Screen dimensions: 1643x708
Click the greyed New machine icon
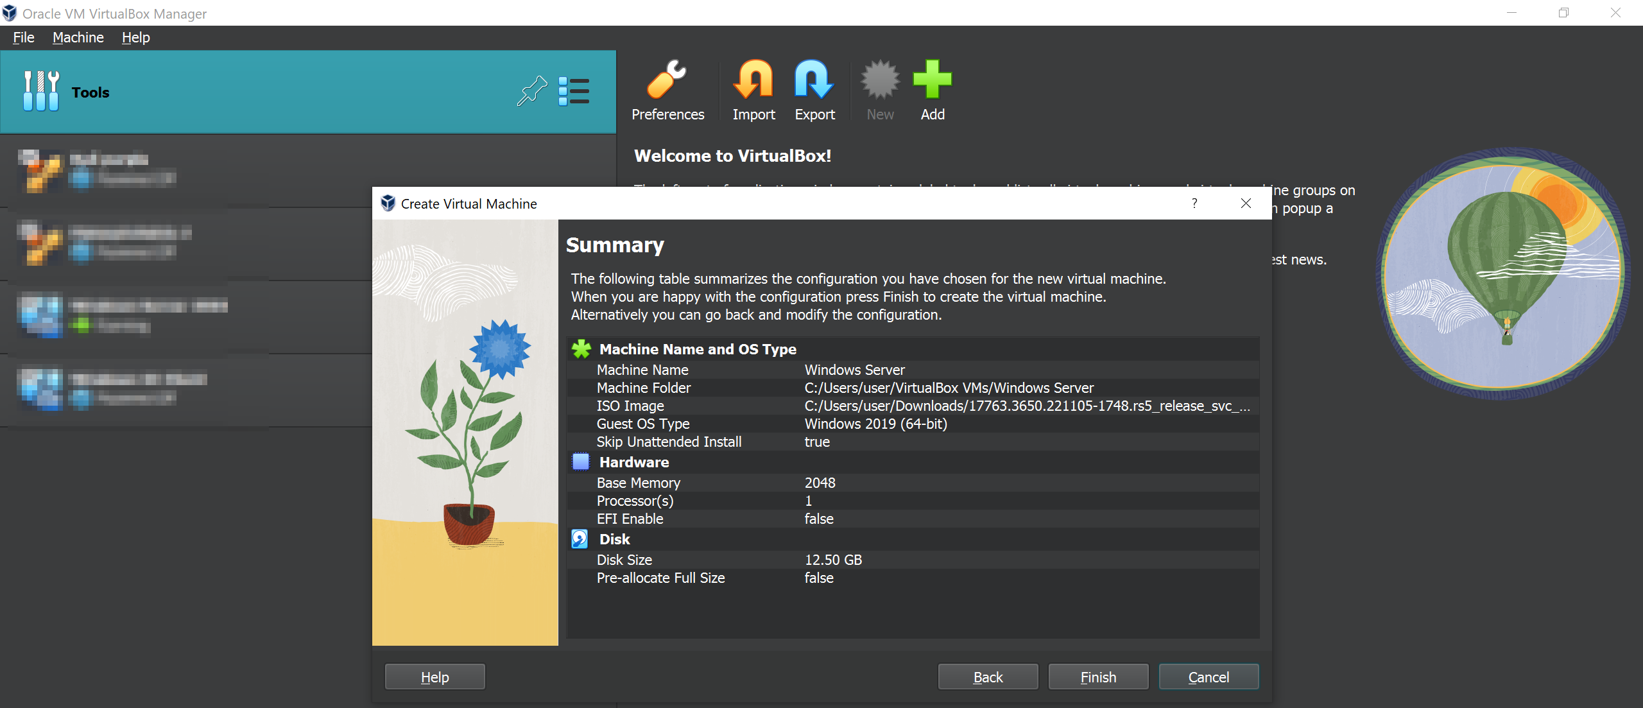tap(880, 80)
